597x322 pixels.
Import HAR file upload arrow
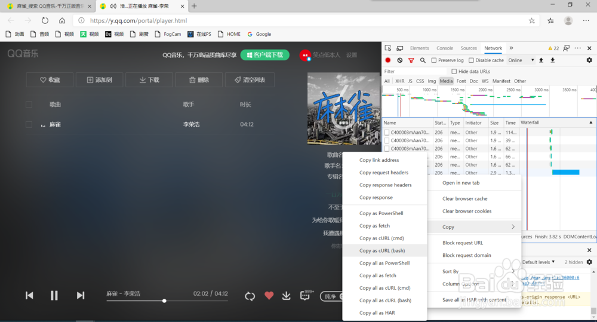tap(541, 60)
